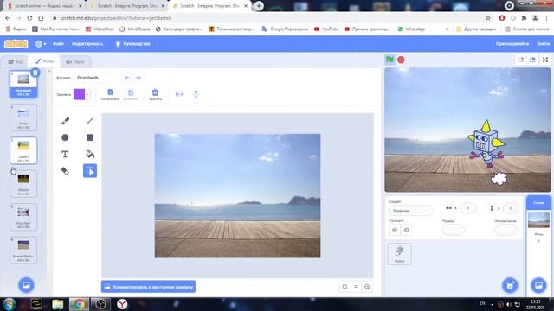Click the Join Scratch link
The image size is (554, 311).
(512, 44)
